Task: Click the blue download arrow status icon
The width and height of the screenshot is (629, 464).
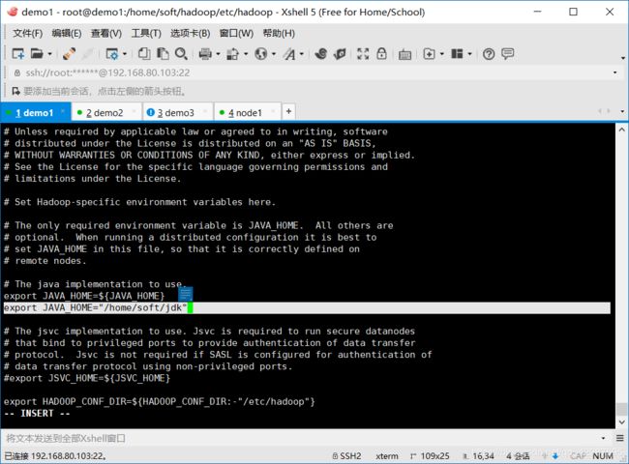Action: tap(555, 456)
